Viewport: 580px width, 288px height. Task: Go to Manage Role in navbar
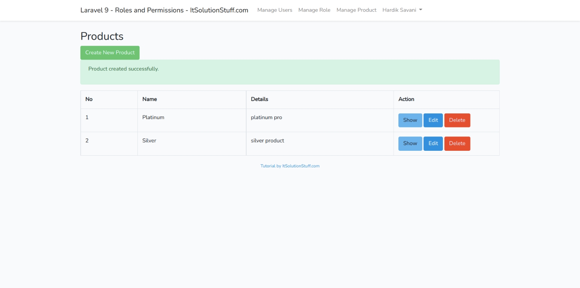[314, 10]
